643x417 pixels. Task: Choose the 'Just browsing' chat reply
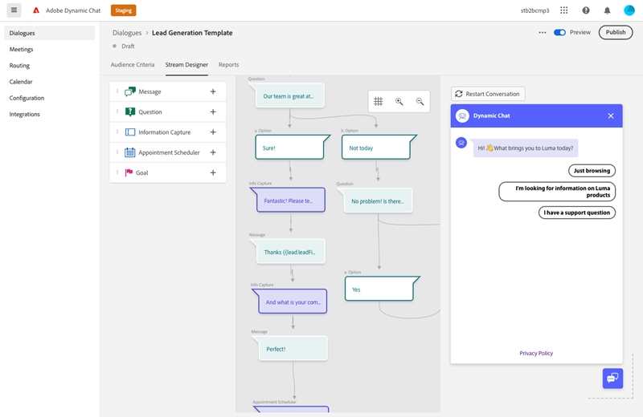[592, 171]
